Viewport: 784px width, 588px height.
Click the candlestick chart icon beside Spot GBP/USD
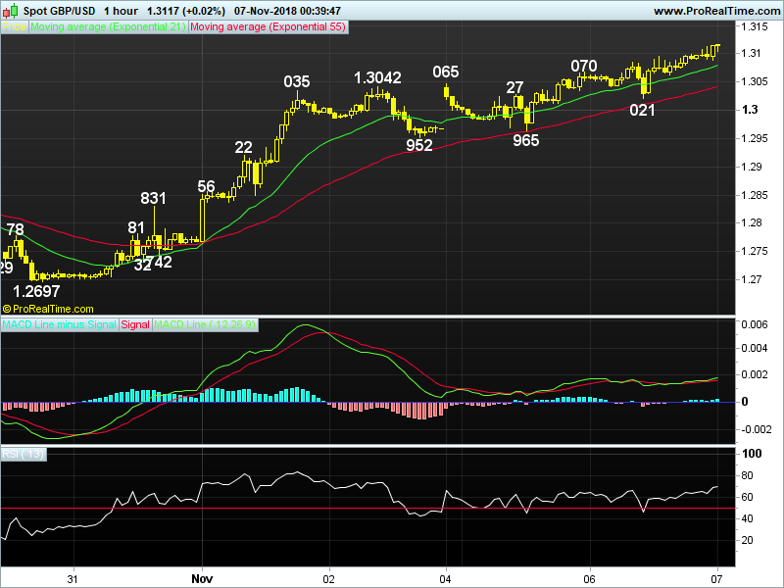tap(12, 10)
